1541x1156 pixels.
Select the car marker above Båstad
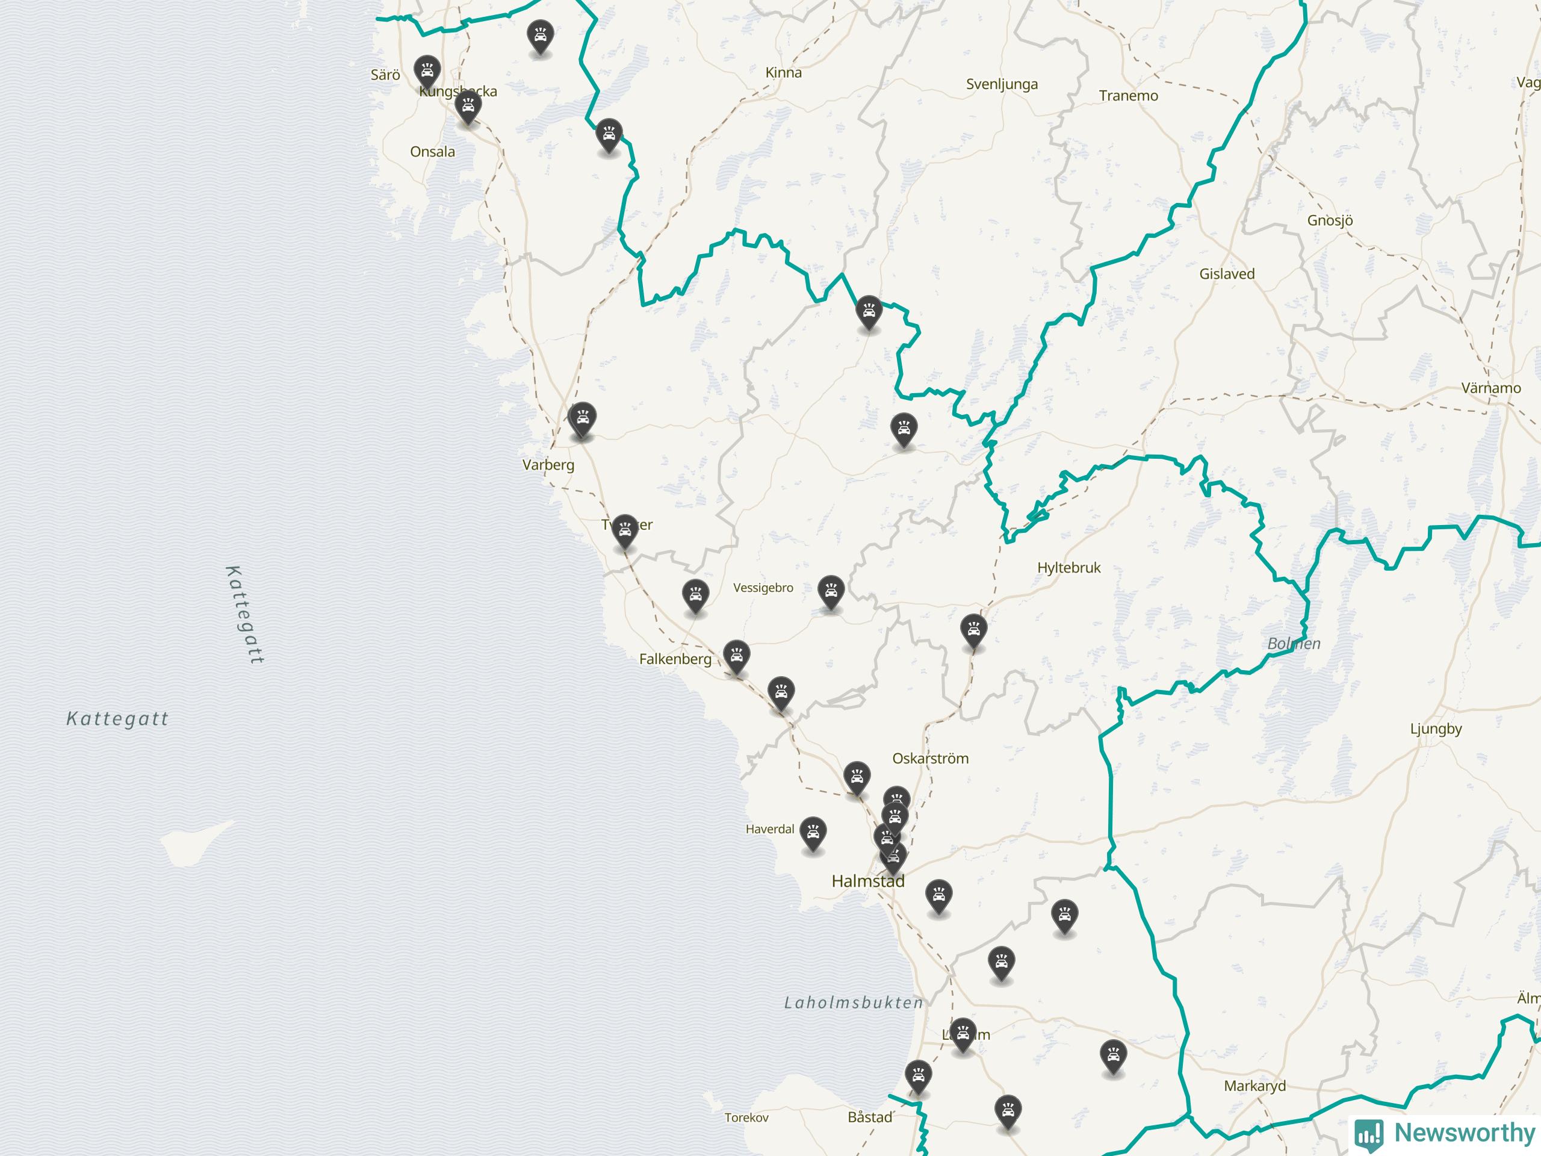pyautogui.click(x=917, y=1077)
